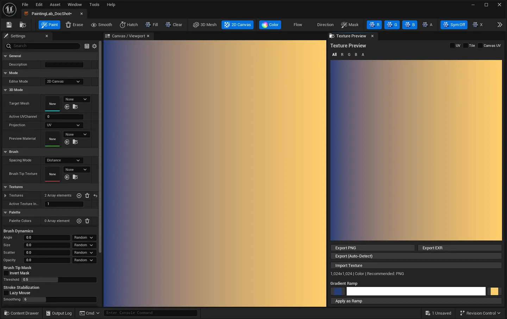
Task: Open the Edit menu
Action: (39, 5)
